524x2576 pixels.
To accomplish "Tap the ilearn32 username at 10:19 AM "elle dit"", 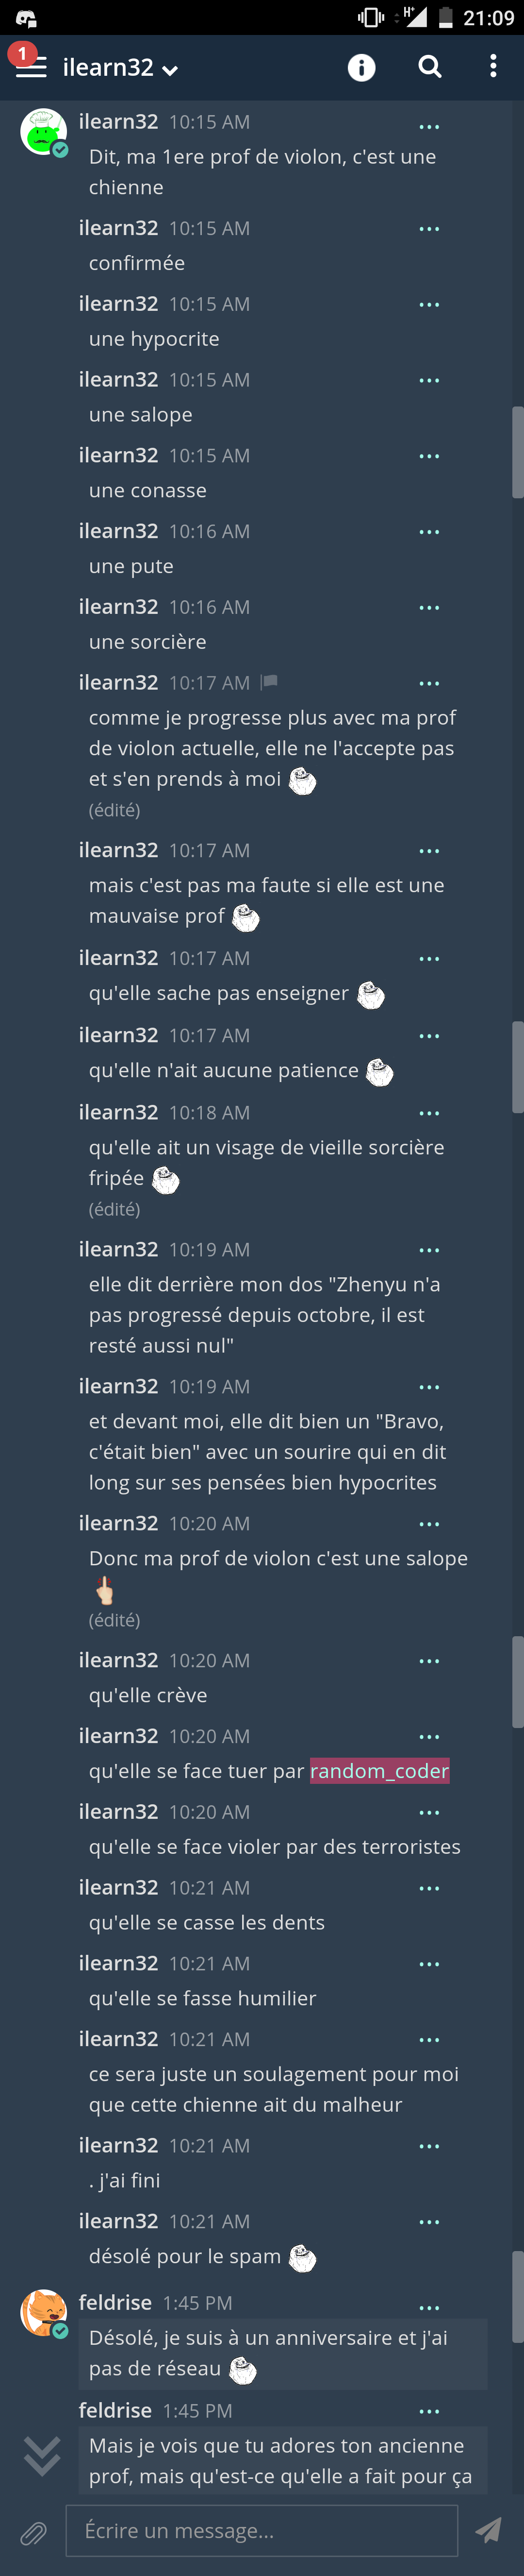I will [x=119, y=1249].
